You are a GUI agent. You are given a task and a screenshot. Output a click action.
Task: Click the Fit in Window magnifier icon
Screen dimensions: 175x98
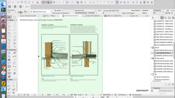tap(28, 95)
